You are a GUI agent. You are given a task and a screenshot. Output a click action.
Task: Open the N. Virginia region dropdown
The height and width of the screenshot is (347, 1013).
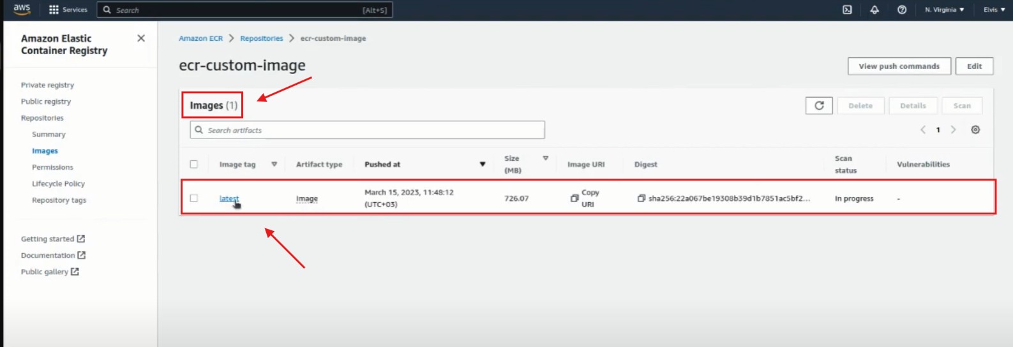[x=944, y=10]
